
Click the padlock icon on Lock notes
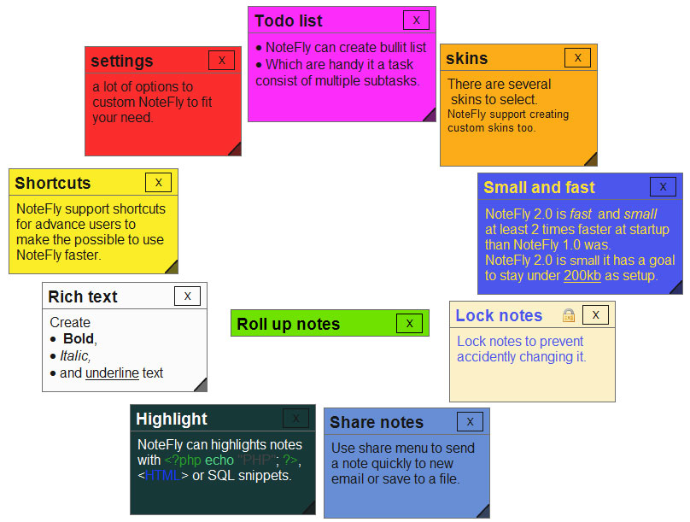(569, 315)
